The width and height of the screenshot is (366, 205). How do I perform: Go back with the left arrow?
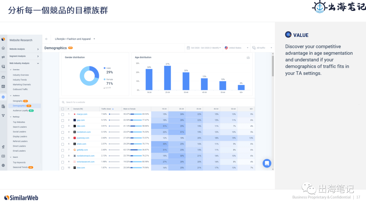click(x=46, y=39)
